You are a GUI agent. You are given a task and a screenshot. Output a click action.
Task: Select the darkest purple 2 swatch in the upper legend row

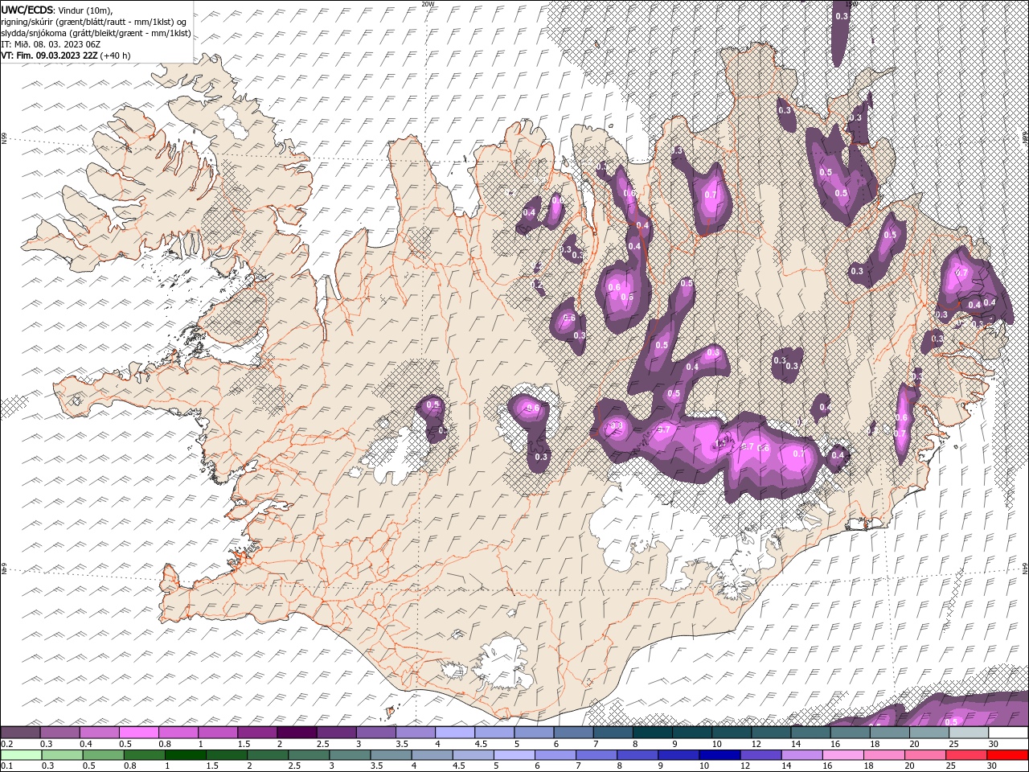tap(297, 733)
